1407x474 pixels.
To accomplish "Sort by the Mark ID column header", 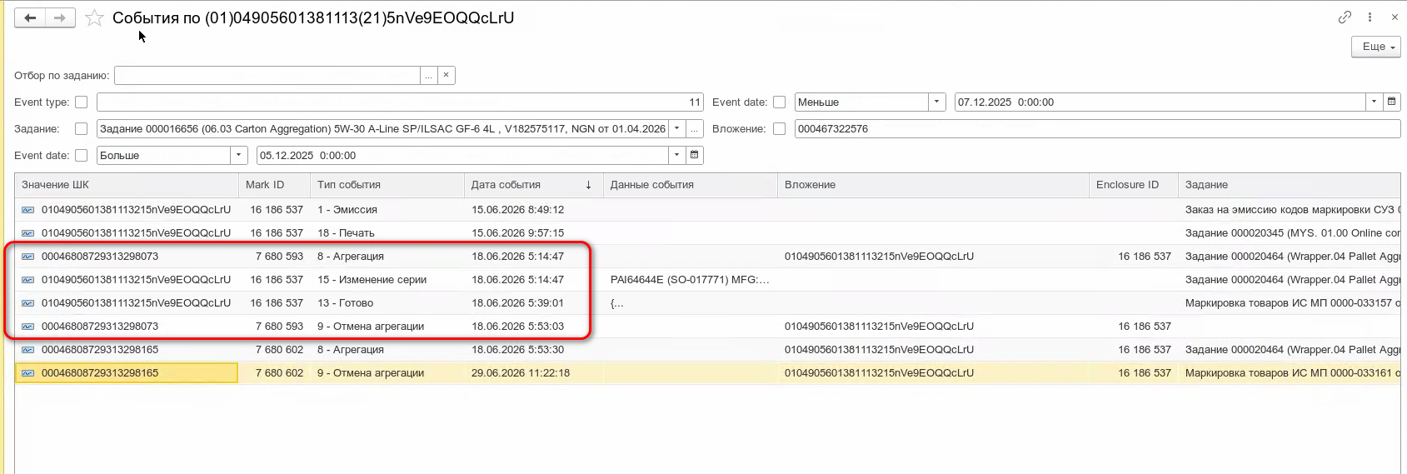I will point(274,185).
